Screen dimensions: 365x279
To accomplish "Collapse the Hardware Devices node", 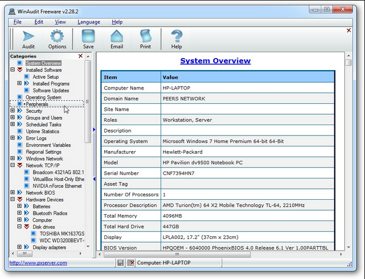I will coord(13,199).
